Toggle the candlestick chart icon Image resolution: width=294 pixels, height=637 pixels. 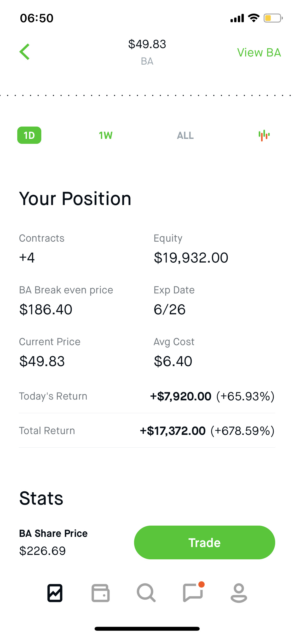[264, 135]
